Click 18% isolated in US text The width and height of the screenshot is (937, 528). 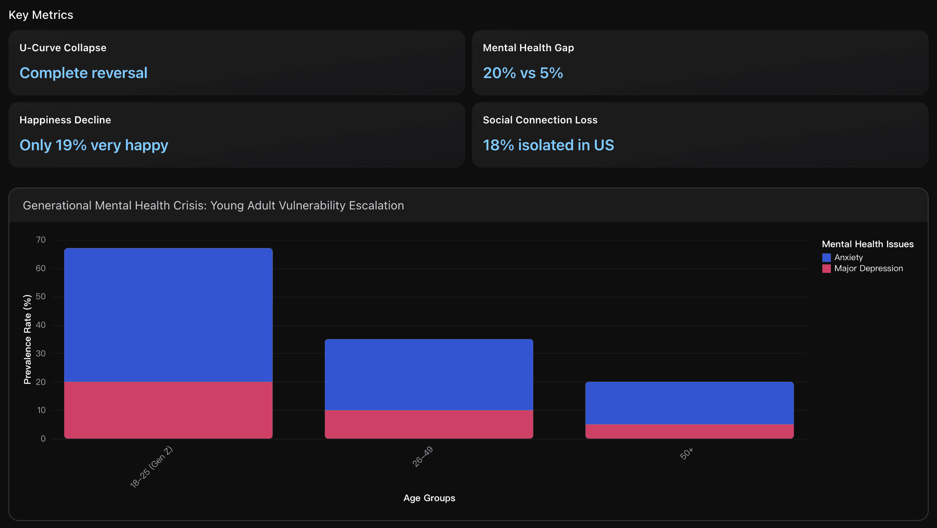point(548,145)
